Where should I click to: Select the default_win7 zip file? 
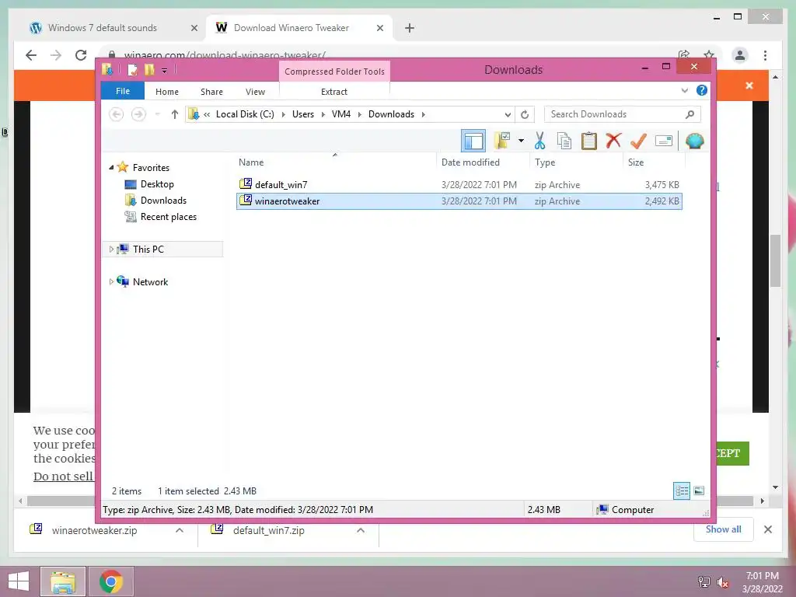(x=459, y=185)
